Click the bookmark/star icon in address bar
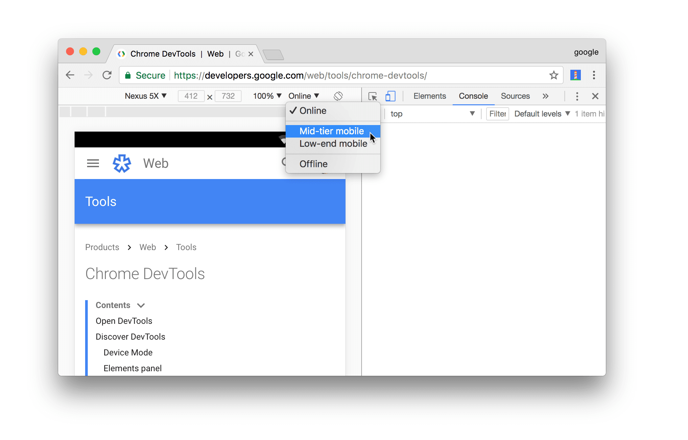This screenshot has width=688, height=440. pyautogui.click(x=554, y=75)
